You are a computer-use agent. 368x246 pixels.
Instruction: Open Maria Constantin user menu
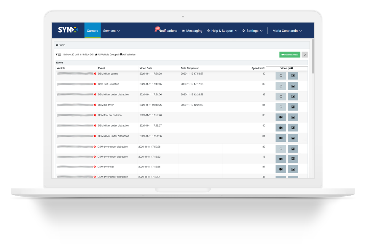point(287,31)
